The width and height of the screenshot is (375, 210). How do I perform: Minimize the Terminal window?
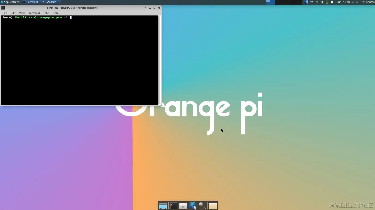point(150,8)
